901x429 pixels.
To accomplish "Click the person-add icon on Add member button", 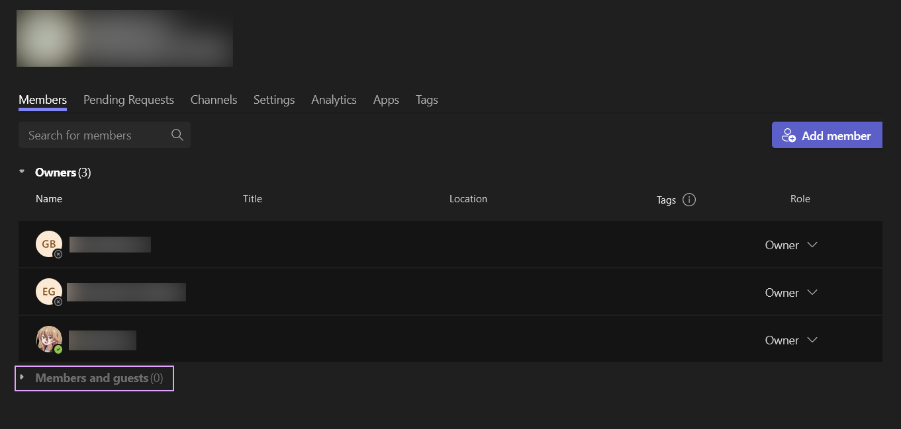I will tap(789, 135).
